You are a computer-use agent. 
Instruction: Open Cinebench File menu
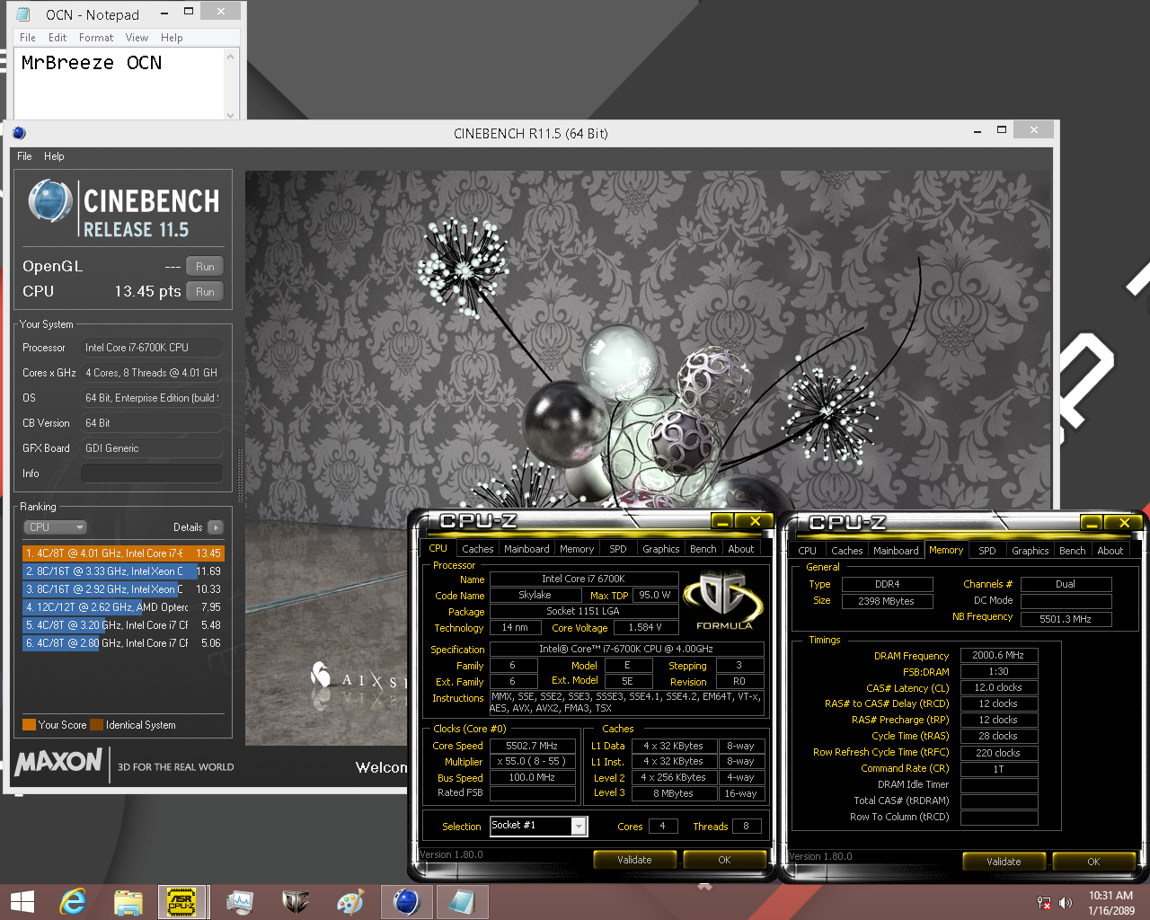[24, 156]
